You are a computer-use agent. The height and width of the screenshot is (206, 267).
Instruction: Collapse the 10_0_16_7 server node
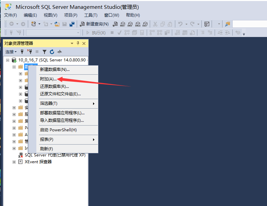pyautogui.click(x=8, y=60)
